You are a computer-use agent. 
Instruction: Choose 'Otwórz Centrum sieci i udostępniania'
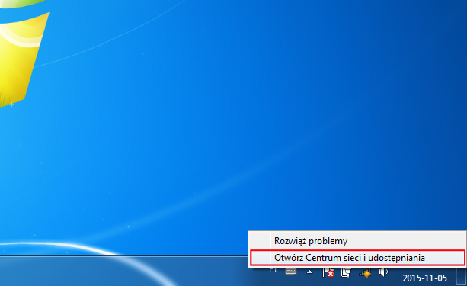[x=357, y=258]
